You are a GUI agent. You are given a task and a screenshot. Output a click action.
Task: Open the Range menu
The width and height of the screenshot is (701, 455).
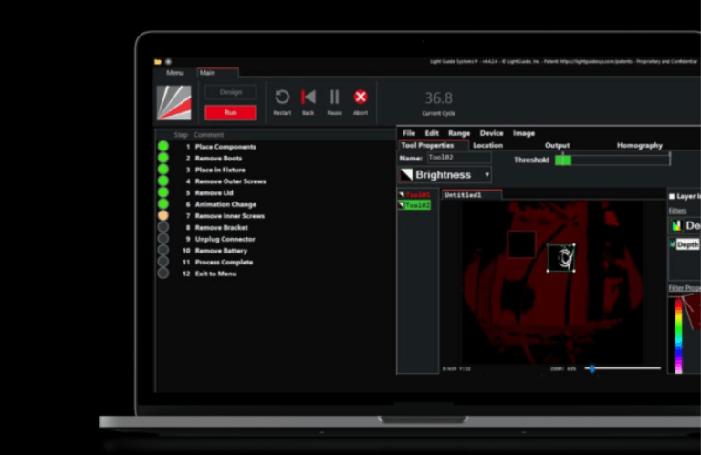tap(459, 133)
